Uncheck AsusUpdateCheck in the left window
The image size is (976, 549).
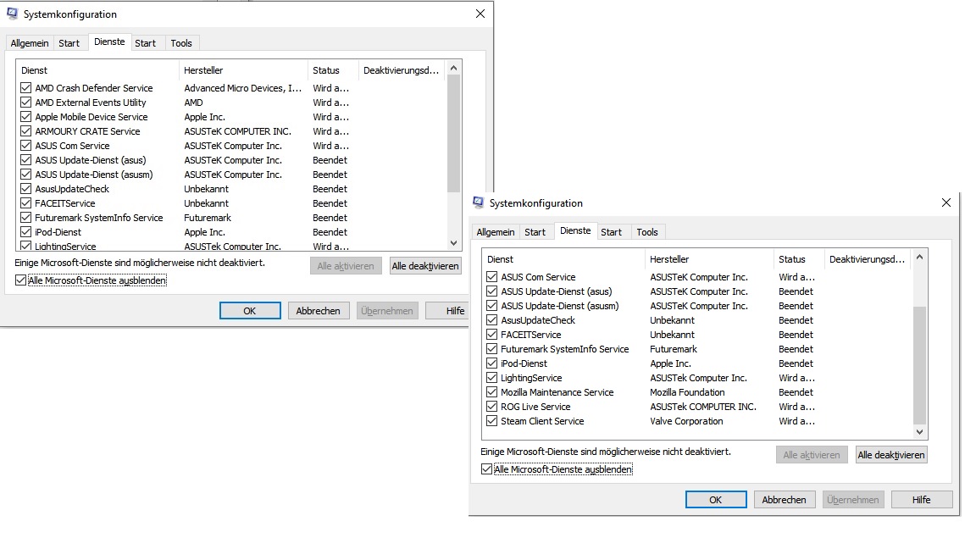pos(25,189)
